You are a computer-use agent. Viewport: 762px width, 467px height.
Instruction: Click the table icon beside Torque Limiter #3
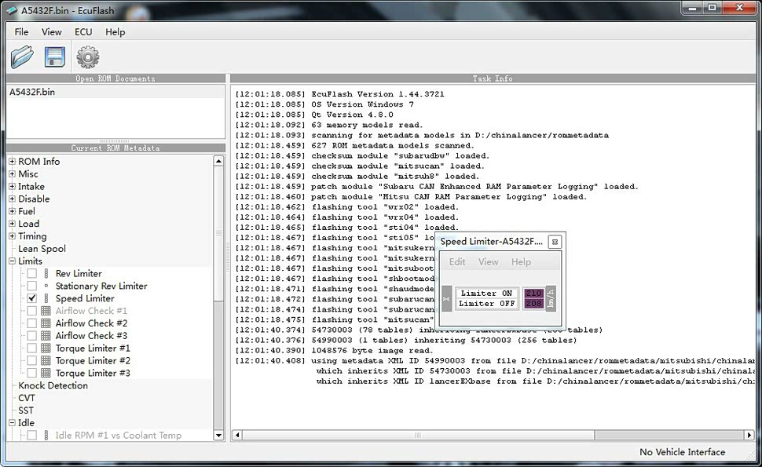(46, 374)
